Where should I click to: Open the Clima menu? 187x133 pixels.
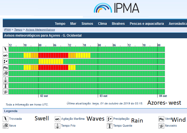[x=102, y=24]
